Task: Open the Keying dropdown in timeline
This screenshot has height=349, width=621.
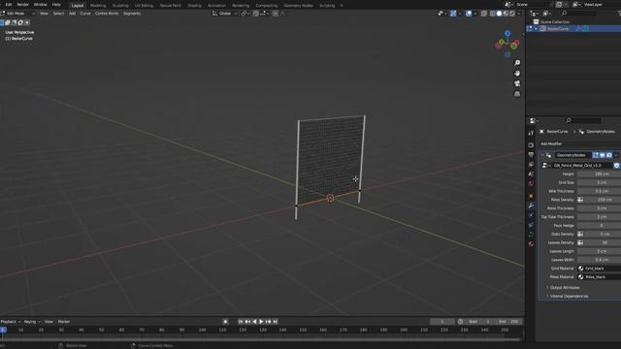Action: (x=32, y=322)
